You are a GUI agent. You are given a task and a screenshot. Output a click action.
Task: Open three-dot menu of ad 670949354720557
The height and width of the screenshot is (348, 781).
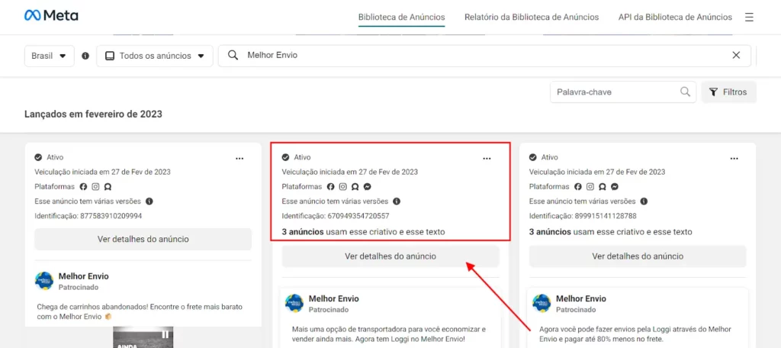point(487,159)
